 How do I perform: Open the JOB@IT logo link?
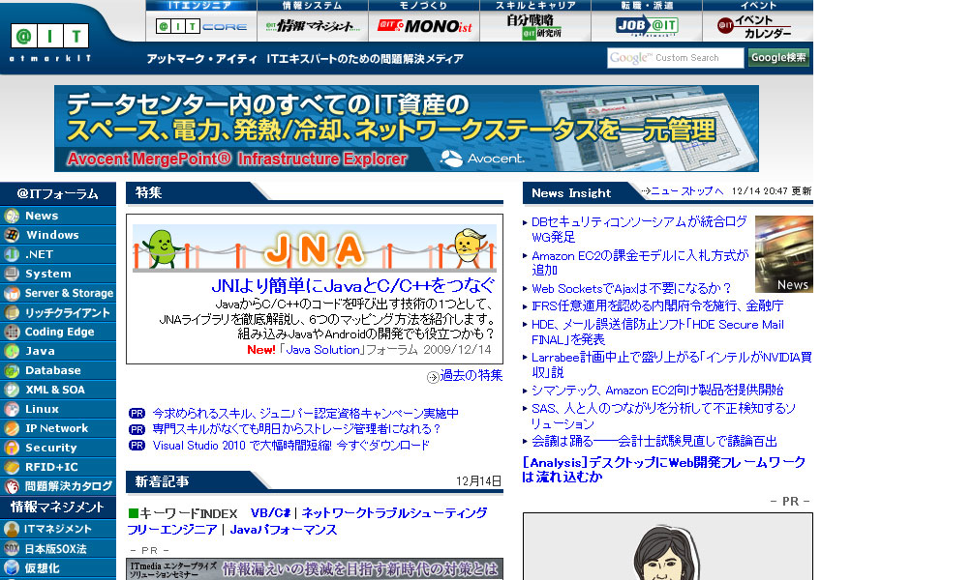(646, 26)
